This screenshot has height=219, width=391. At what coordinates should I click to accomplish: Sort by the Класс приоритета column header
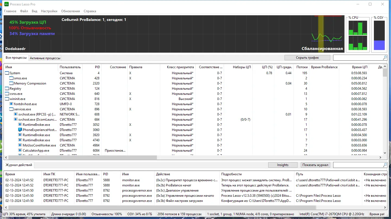tap(178, 67)
